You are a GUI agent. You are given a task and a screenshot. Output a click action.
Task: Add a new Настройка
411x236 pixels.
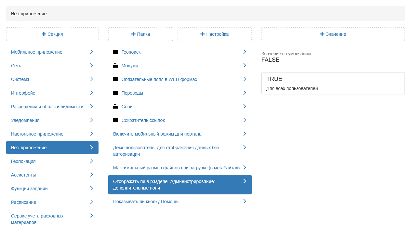coord(215,34)
